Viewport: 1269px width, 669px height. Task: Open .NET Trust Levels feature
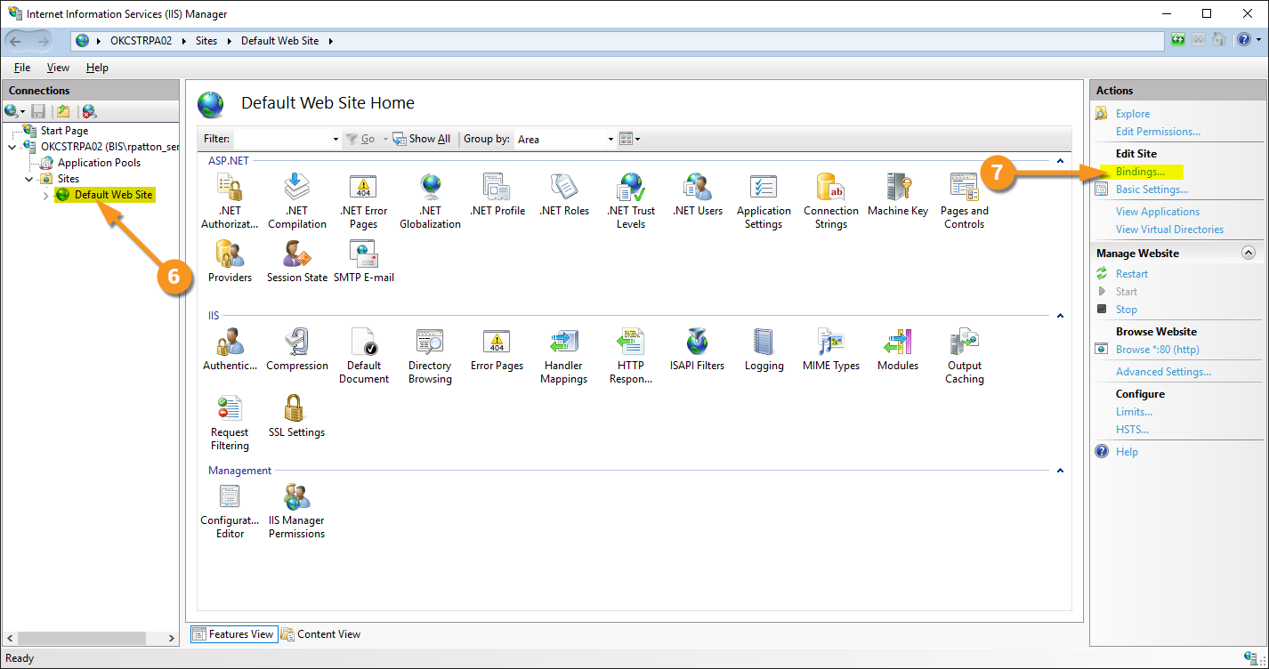point(631,201)
